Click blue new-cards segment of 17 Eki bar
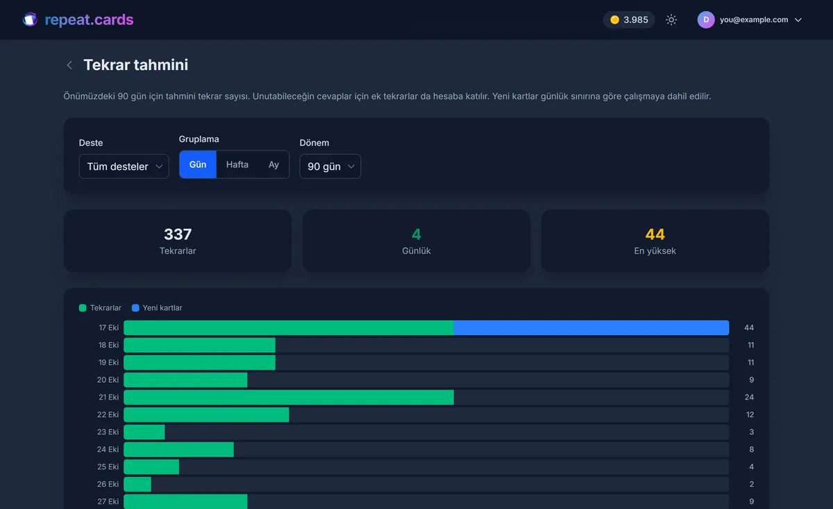833x509 pixels. (x=591, y=328)
